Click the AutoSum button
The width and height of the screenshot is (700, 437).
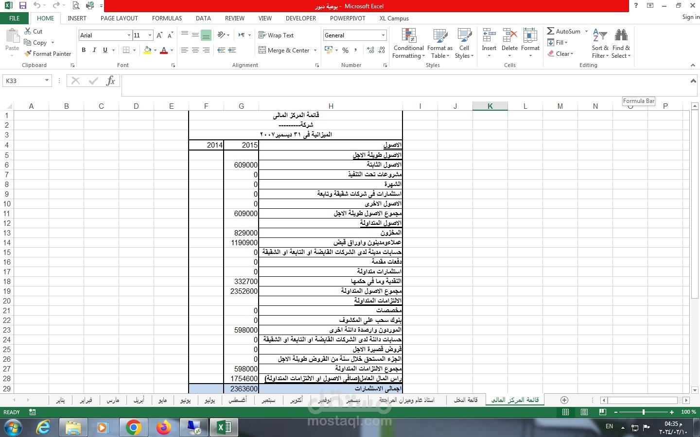pyautogui.click(x=564, y=31)
